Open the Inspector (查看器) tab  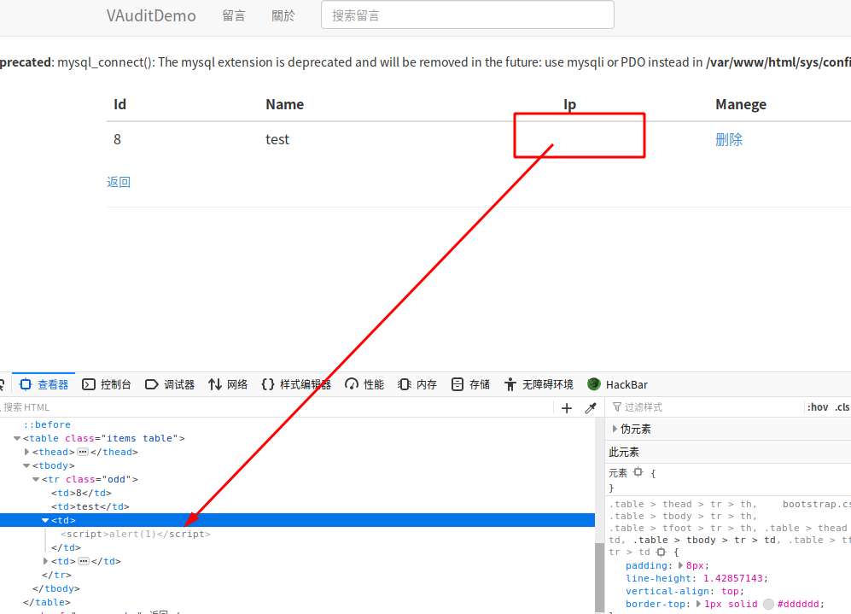(44, 385)
